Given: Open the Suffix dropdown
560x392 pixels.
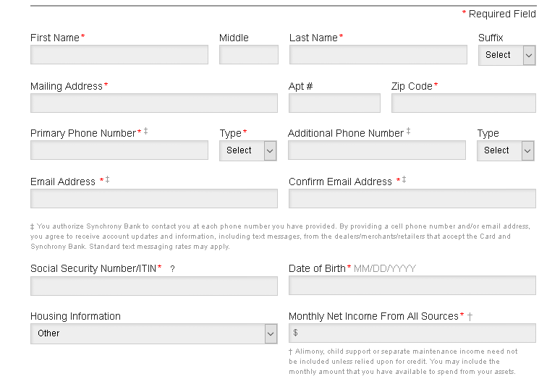Looking at the screenshot, I should point(506,56).
